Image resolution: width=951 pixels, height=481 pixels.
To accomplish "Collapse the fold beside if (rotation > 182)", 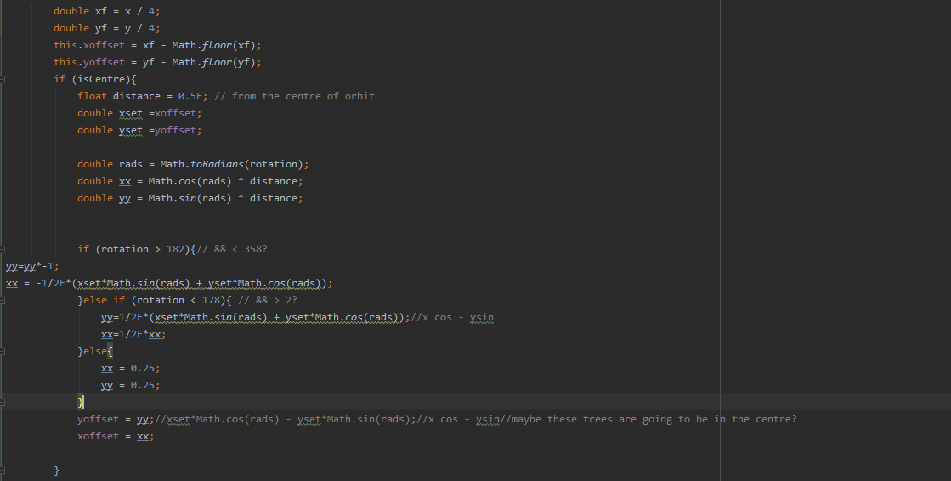I will (x=3, y=249).
